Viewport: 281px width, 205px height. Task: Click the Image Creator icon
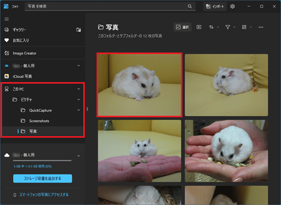tap(7, 53)
